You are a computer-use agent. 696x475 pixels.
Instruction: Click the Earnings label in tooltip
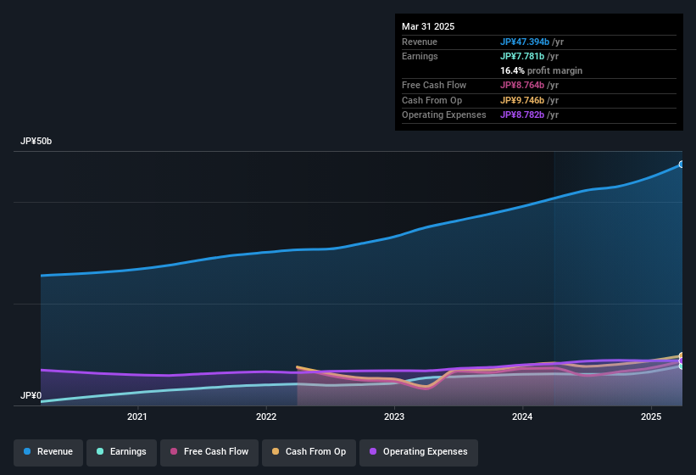point(420,56)
